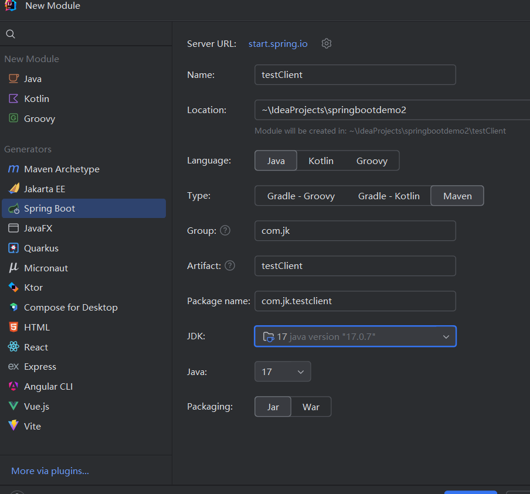Click the Group field com.jk
The width and height of the screenshot is (530, 494).
point(355,231)
